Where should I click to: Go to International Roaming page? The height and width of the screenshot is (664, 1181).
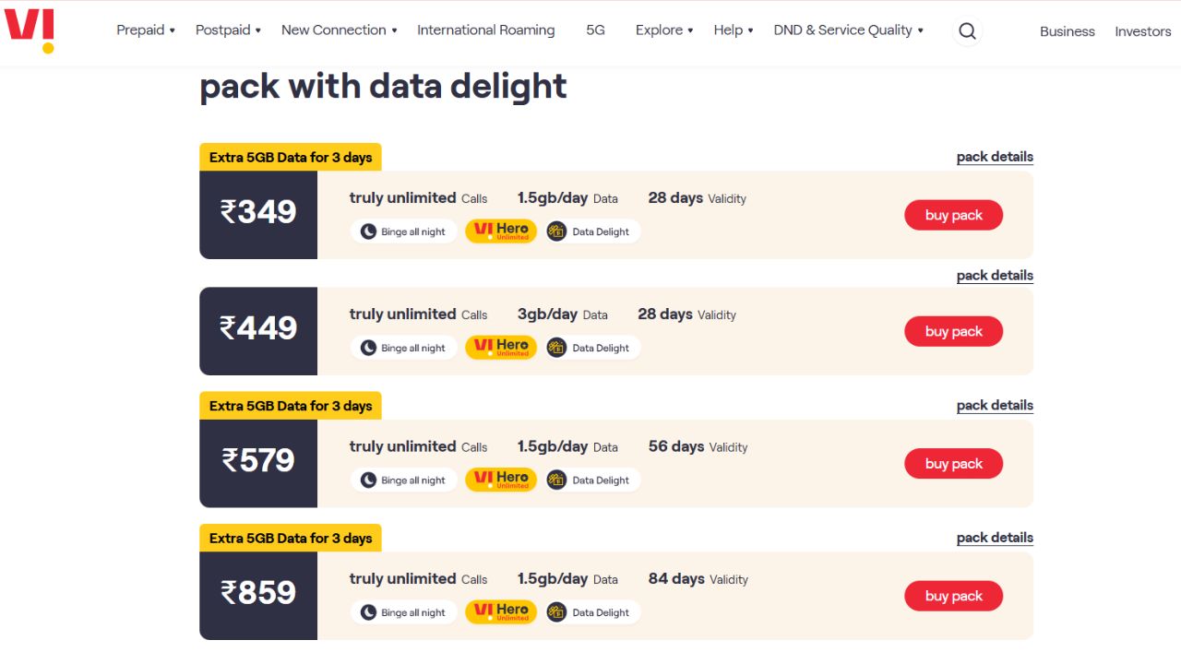[486, 30]
